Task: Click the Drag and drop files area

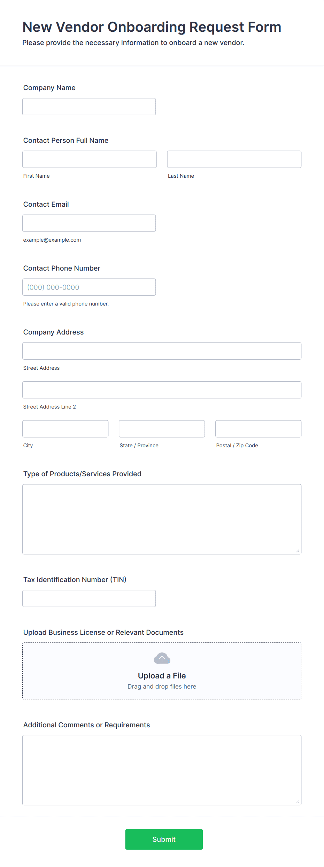Action: (x=162, y=671)
